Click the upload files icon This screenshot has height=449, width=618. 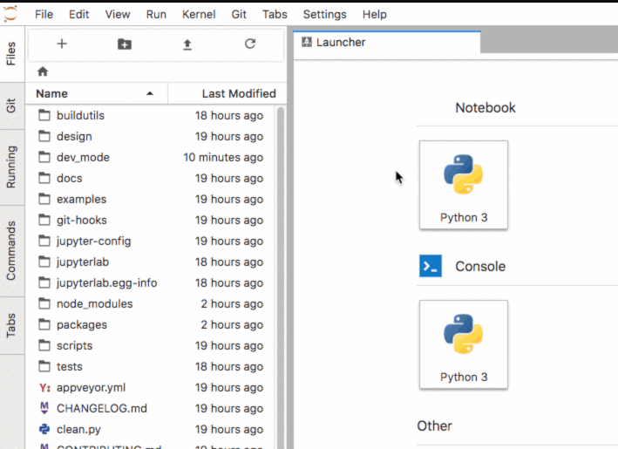(x=187, y=44)
